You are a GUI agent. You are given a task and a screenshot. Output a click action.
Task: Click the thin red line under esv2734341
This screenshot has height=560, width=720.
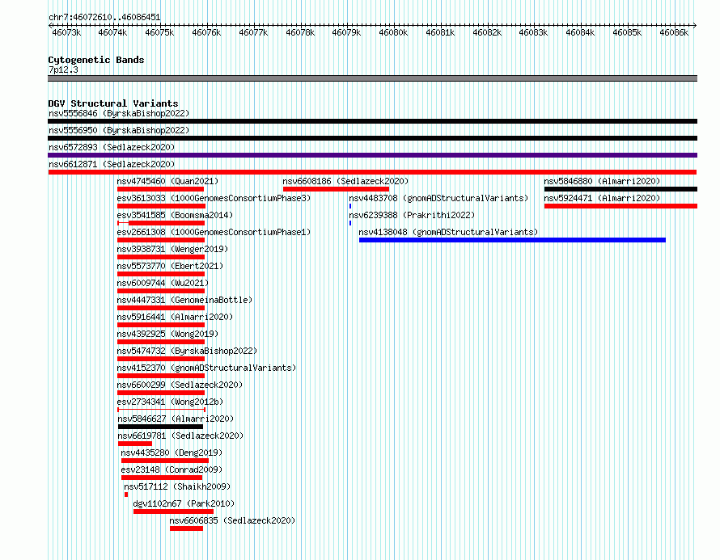(x=161, y=410)
